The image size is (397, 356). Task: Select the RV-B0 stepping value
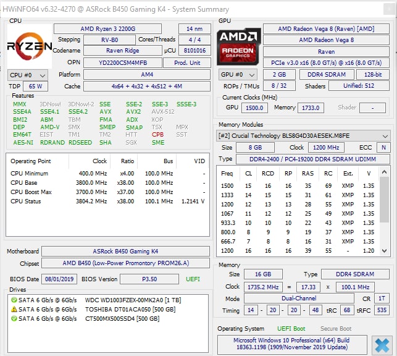click(x=109, y=40)
